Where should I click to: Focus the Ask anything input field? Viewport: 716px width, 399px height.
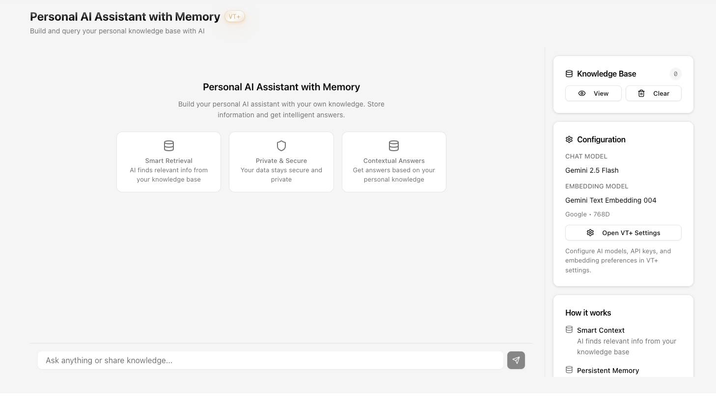271,360
